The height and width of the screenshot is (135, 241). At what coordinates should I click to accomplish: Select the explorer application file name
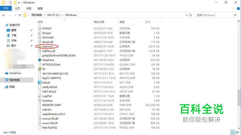click(47, 46)
